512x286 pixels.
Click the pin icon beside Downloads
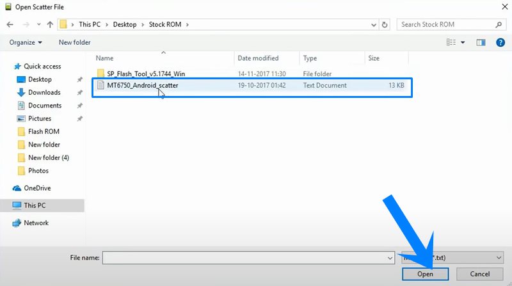click(x=79, y=92)
